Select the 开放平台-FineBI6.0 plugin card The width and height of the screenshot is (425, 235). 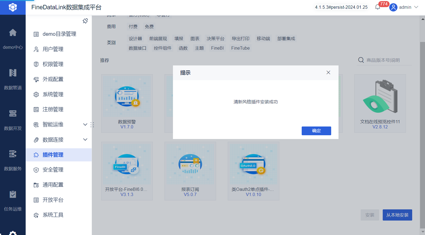127,171
